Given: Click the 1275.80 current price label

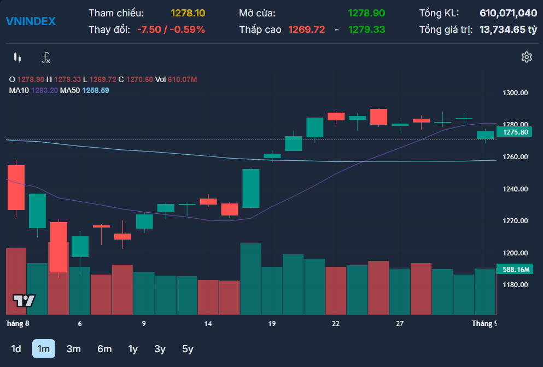Looking at the screenshot, I should (x=514, y=132).
